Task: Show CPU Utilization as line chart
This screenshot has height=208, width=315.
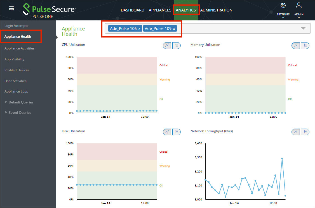Action: pos(167,45)
